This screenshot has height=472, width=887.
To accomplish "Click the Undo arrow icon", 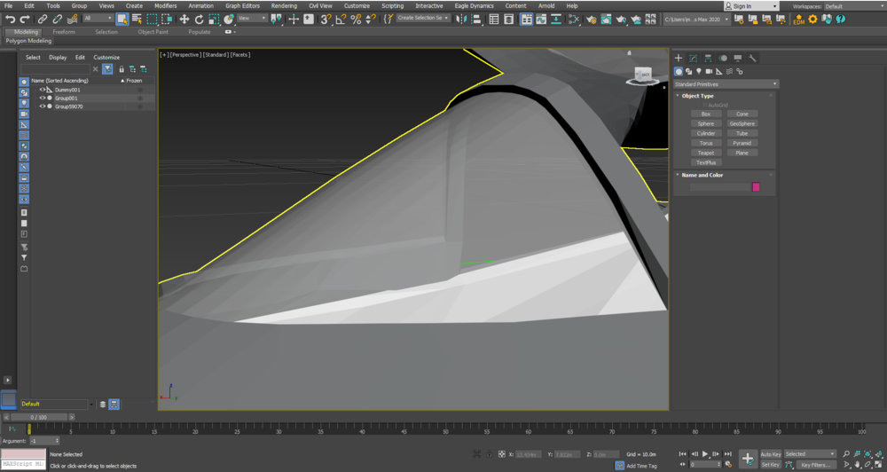I will pyautogui.click(x=10, y=19).
